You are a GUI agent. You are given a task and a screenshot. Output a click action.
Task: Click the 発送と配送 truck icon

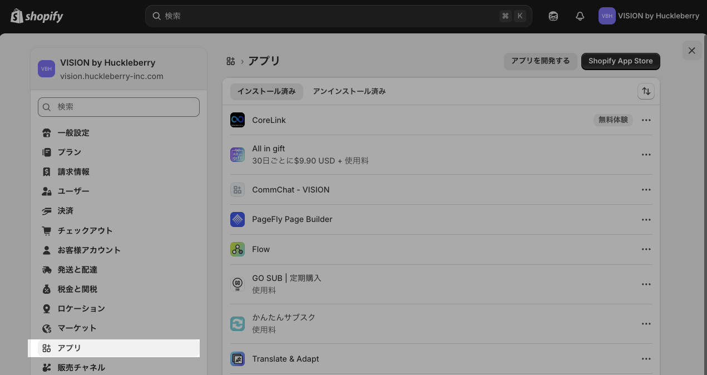pyautogui.click(x=47, y=270)
